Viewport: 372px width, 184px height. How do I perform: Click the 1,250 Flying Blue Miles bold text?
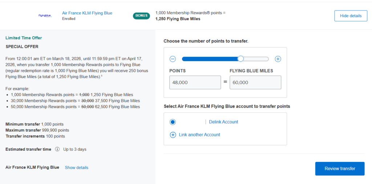(178, 19)
